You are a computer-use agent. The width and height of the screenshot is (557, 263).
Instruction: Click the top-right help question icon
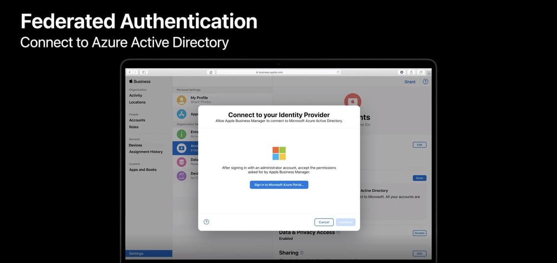coord(426,82)
